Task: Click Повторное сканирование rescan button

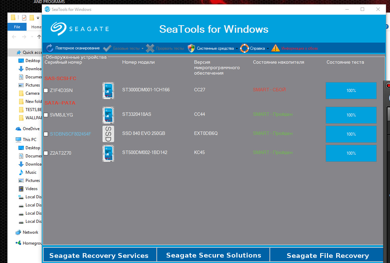Action: 73,48
